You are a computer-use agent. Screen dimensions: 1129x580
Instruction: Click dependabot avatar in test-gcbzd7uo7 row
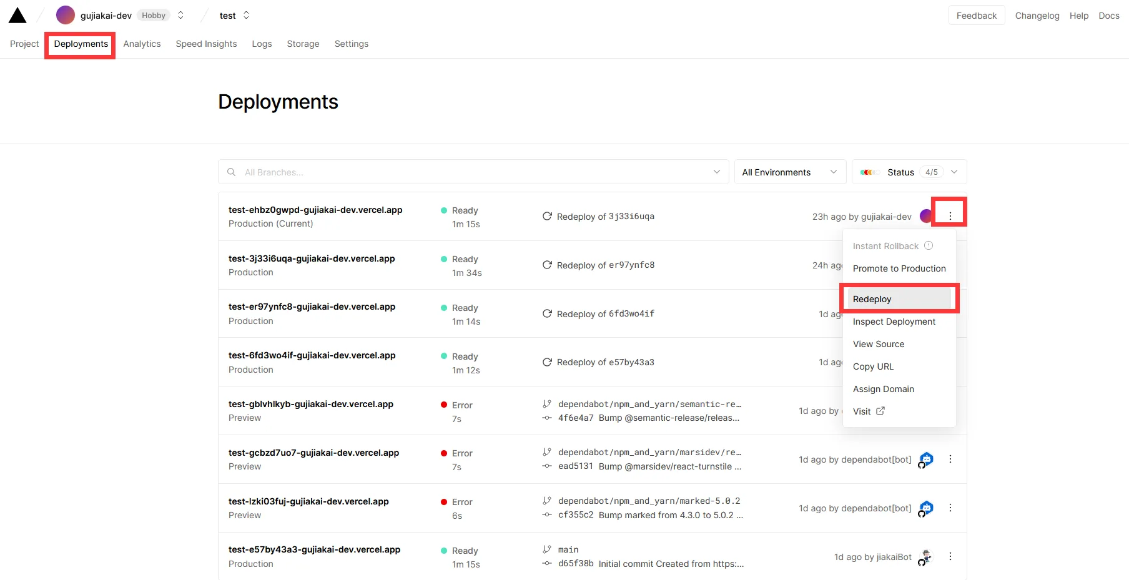(x=925, y=460)
